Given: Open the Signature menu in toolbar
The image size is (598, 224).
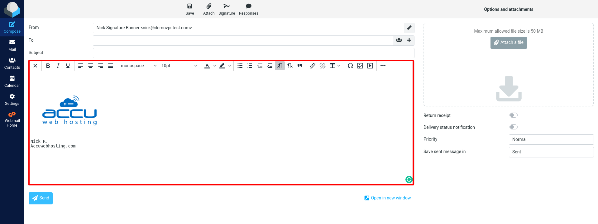Looking at the screenshot, I should point(227,9).
